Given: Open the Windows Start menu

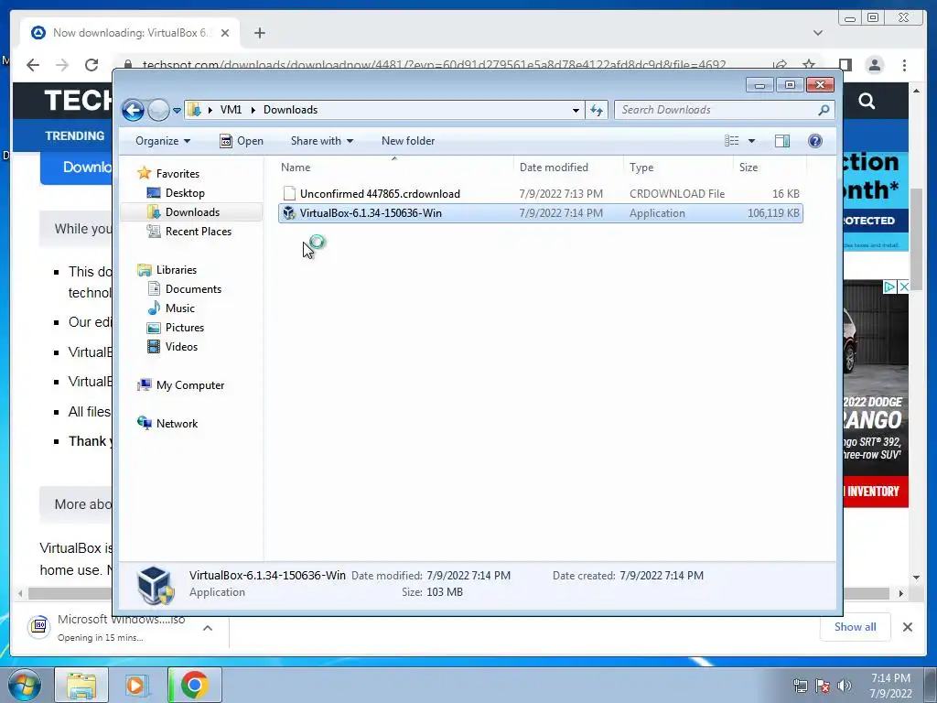Looking at the screenshot, I should (x=25, y=685).
